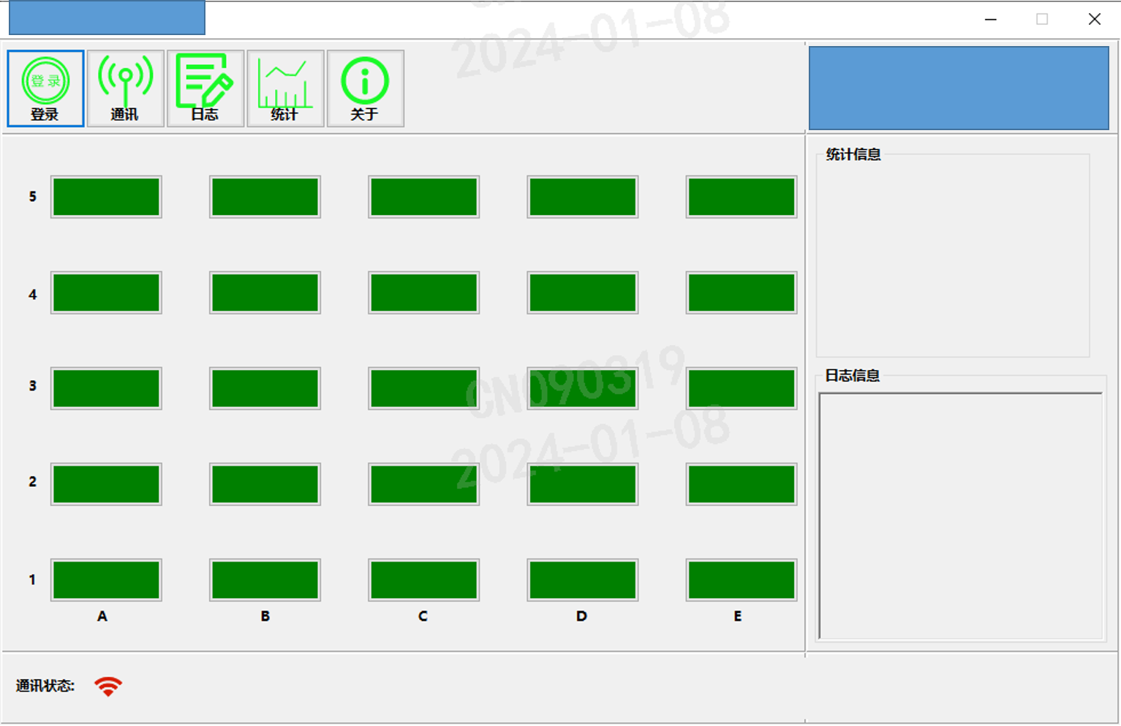
Task: Click green cell at column C row 2
Action: point(423,484)
